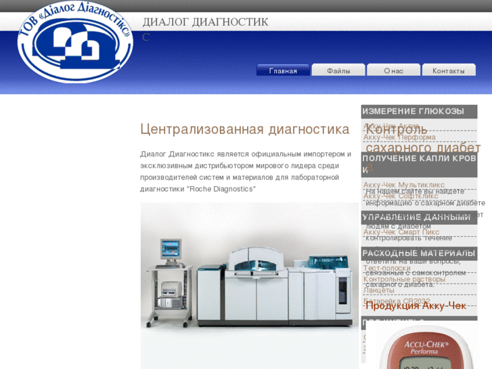Click the Roche Diagnostics intro paragraph
492x369 pixels.
pyautogui.click(x=246, y=171)
